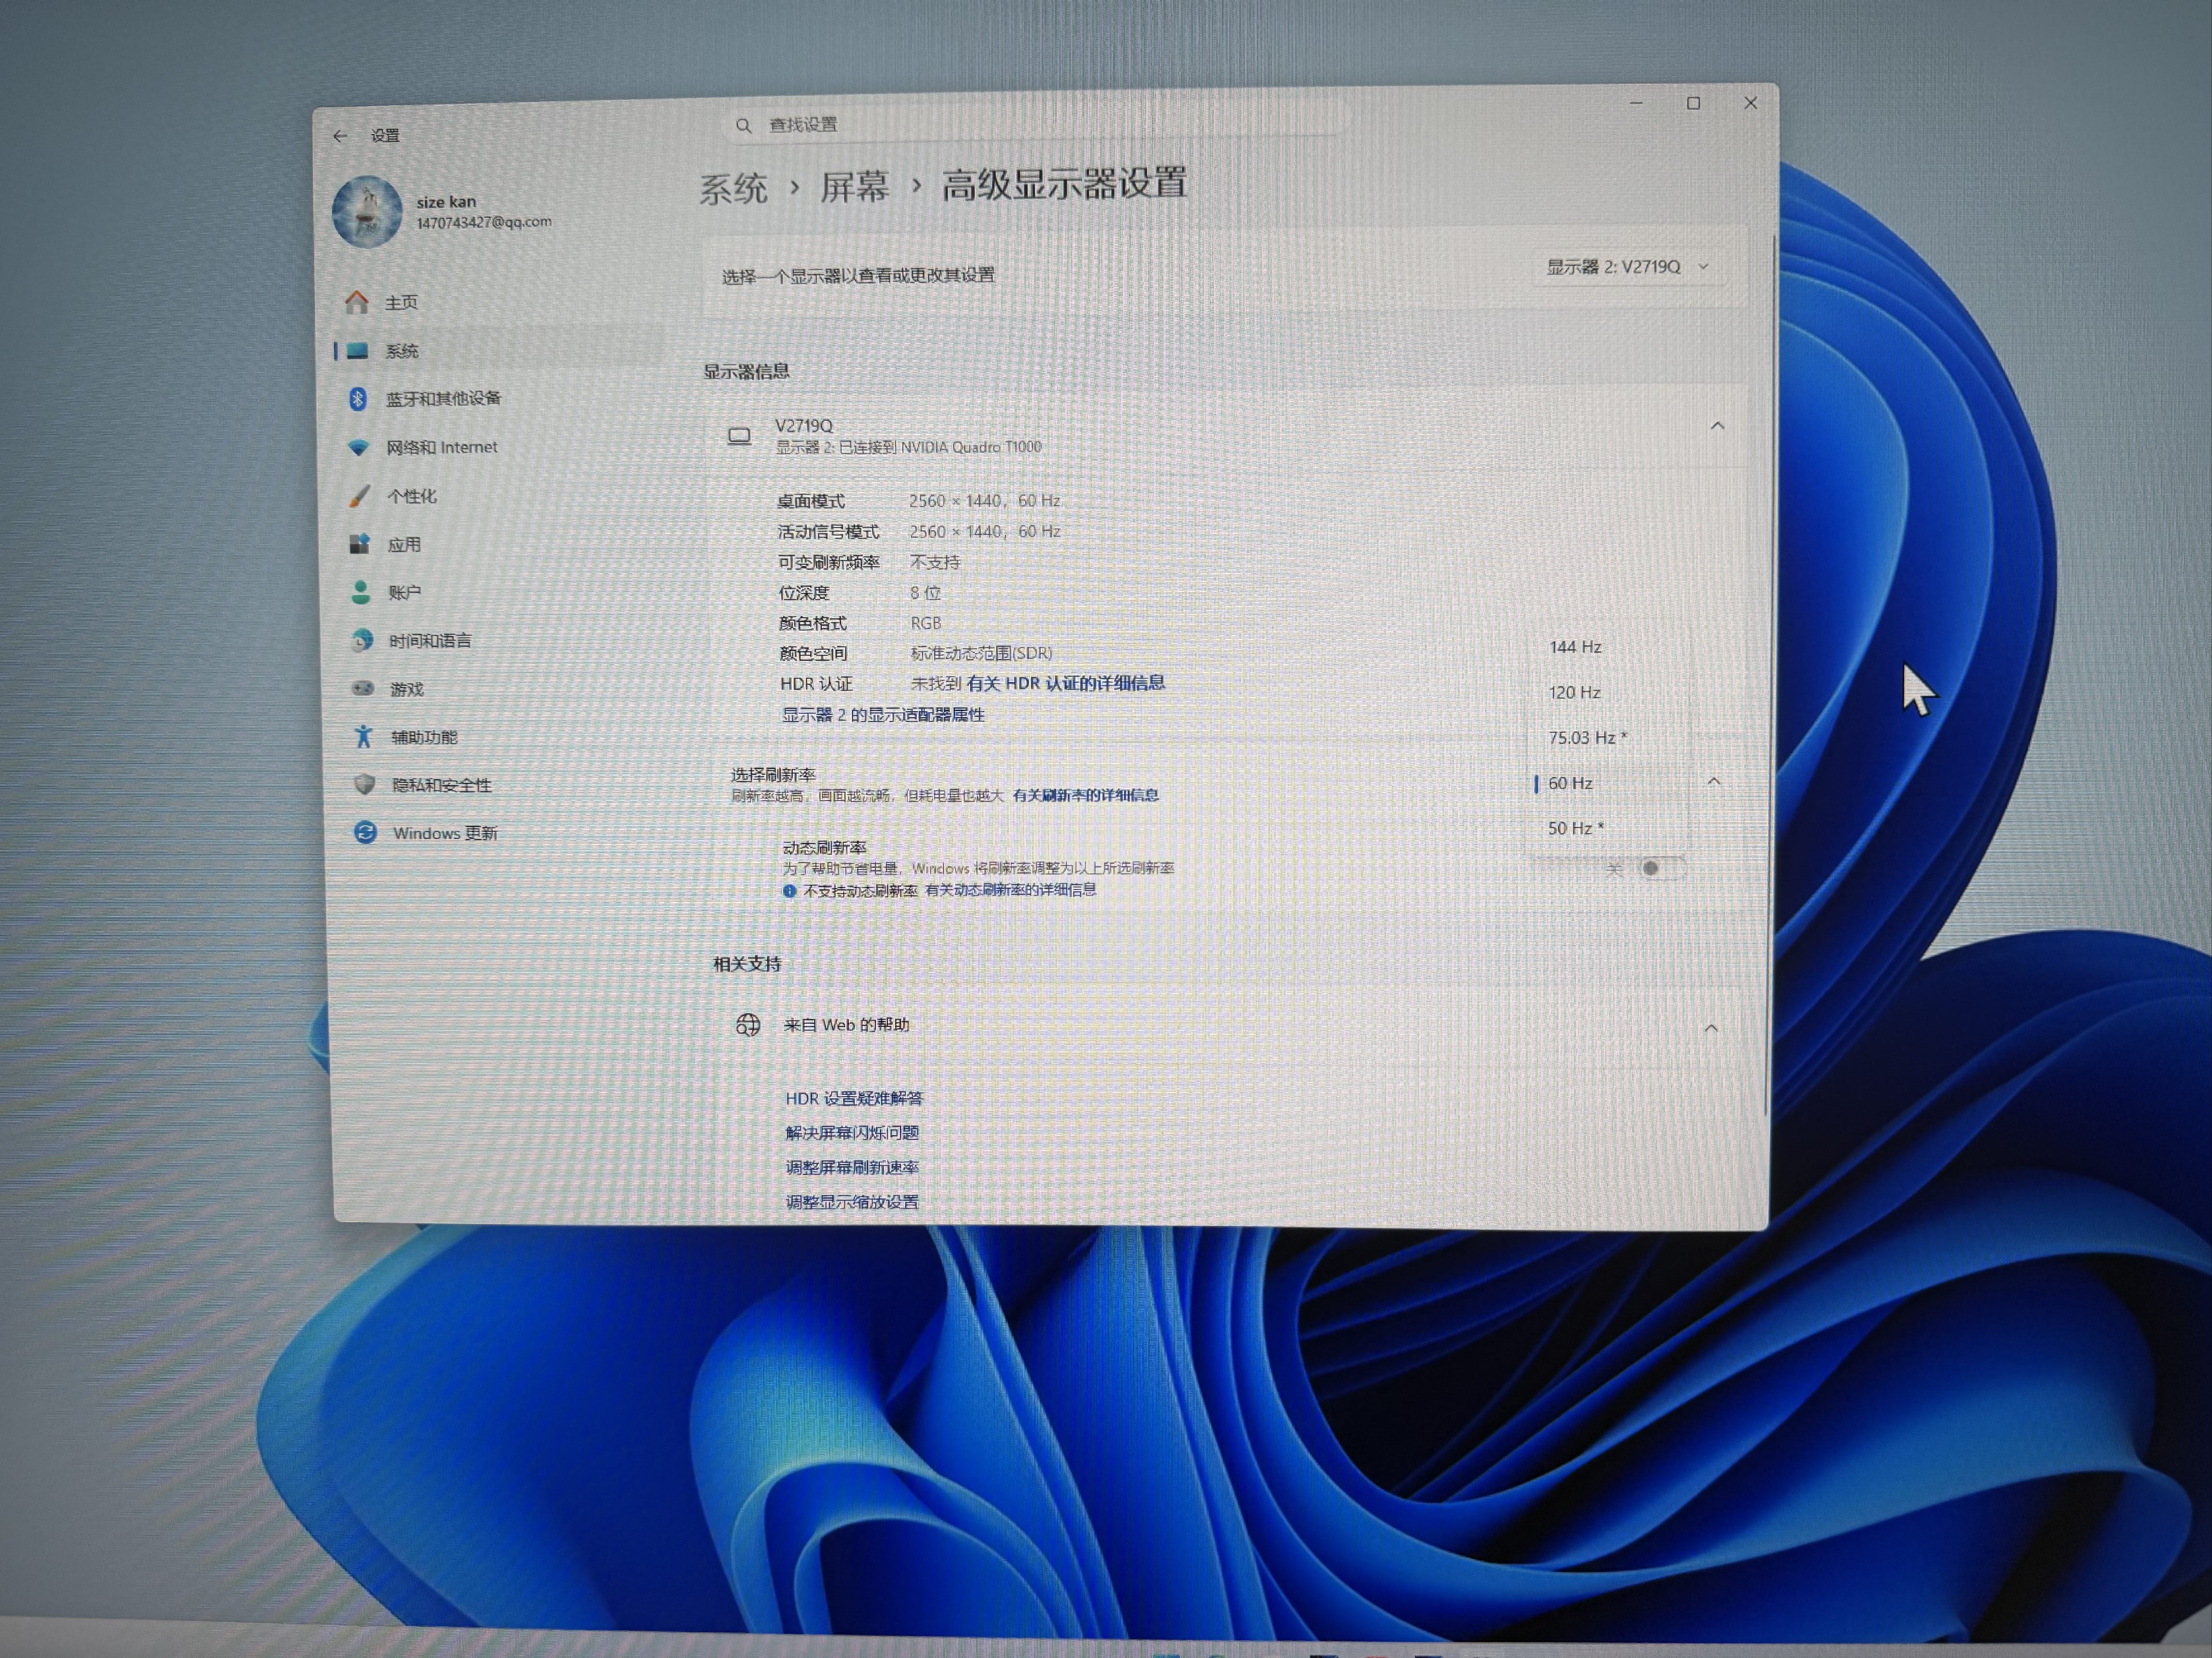Click the chevron next to 60 Hz

click(1714, 781)
